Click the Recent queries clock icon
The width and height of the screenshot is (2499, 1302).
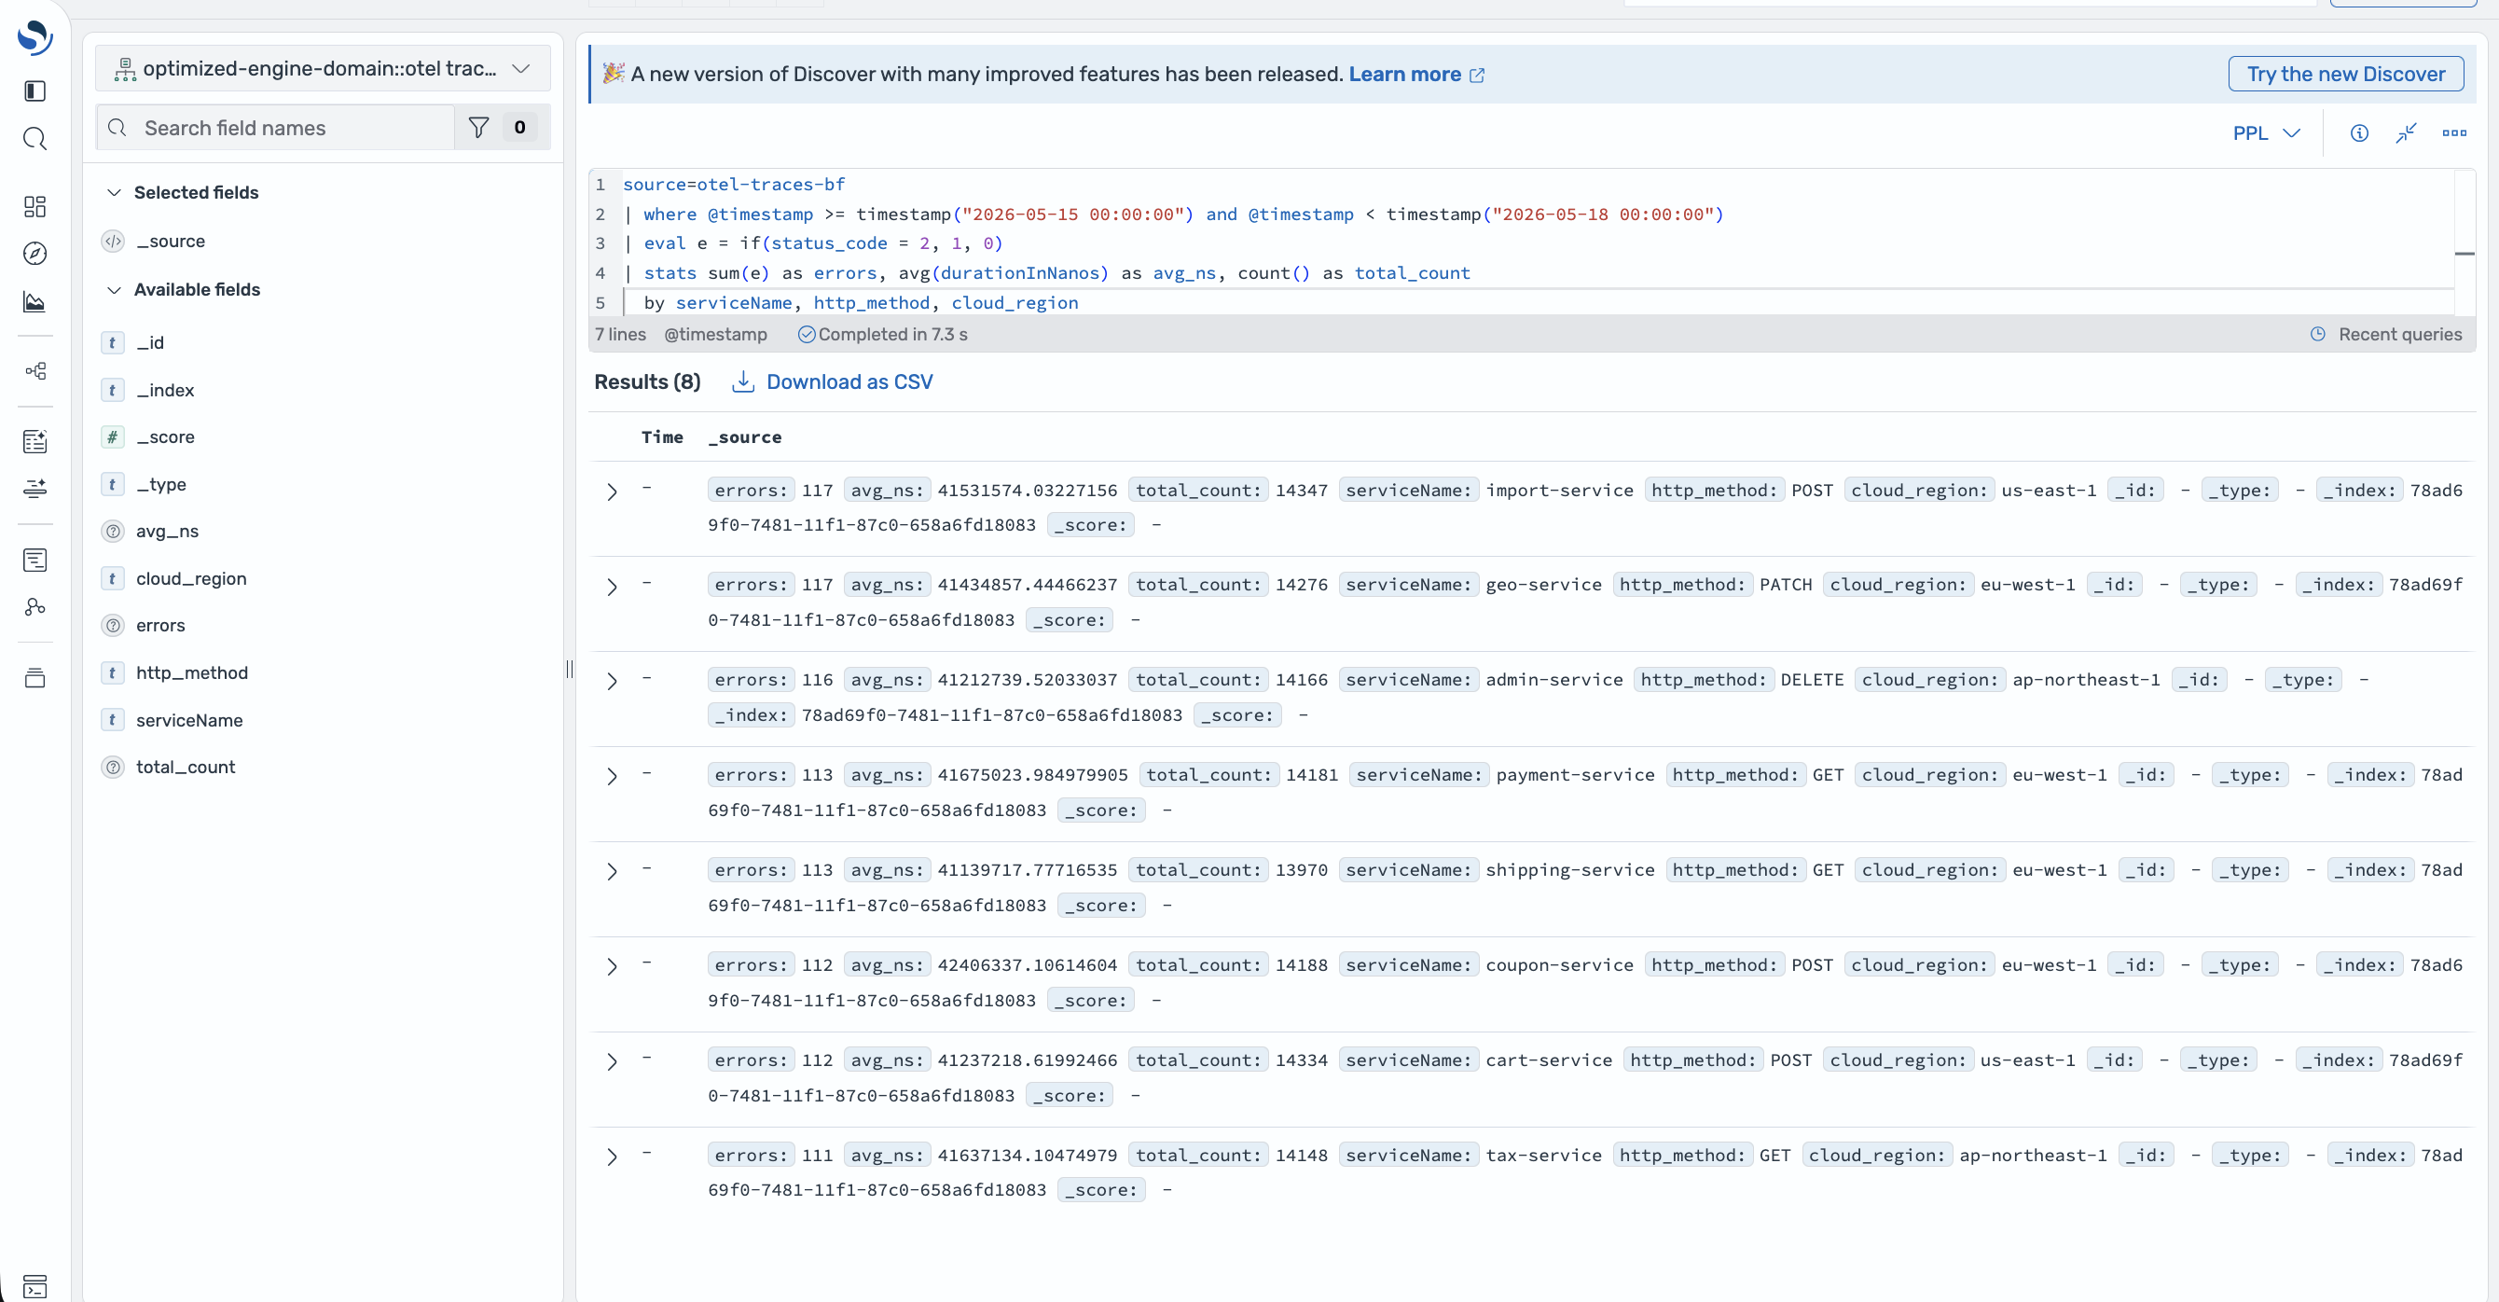tap(2317, 334)
